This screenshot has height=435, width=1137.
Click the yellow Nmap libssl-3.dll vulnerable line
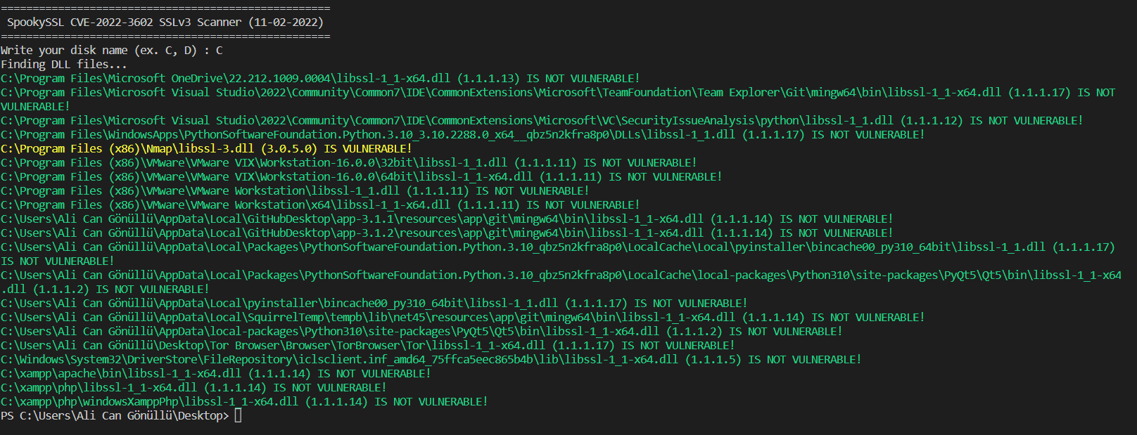(x=206, y=149)
